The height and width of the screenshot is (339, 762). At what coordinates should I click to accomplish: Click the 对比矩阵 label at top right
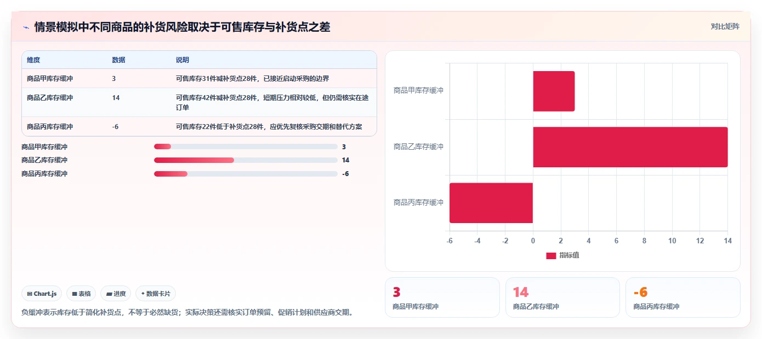point(725,26)
